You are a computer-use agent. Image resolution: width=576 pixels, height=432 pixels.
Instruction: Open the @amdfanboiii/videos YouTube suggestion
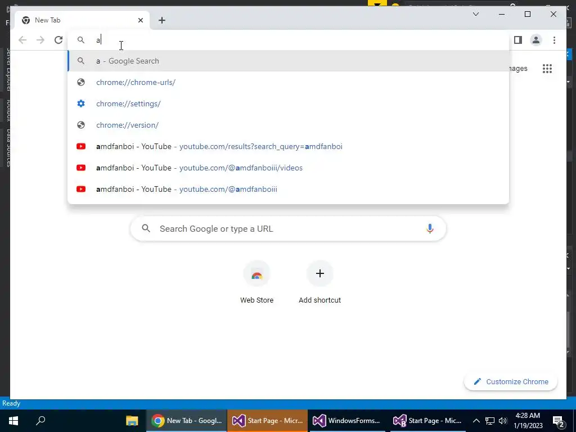[x=289, y=168]
